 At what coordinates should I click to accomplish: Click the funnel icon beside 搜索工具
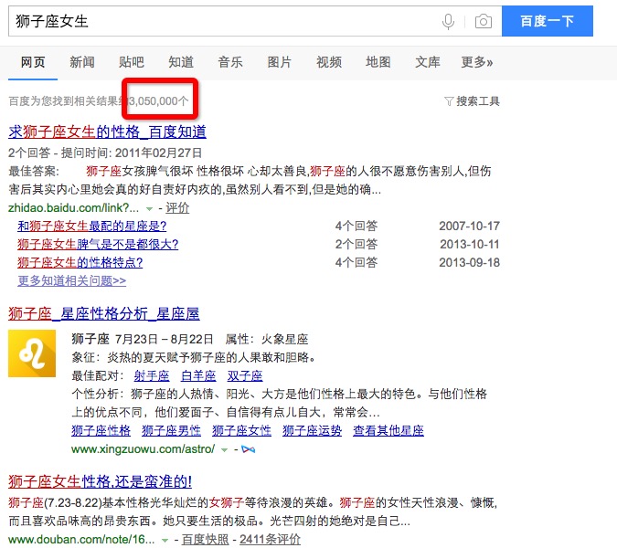click(x=449, y=101)
